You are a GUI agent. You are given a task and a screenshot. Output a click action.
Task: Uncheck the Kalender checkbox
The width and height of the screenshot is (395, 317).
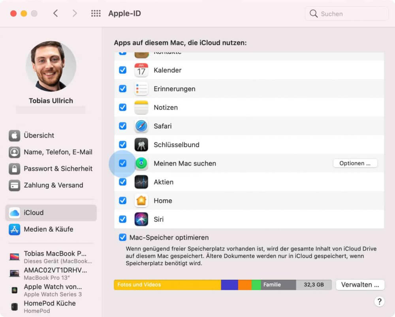click(123, 70)
